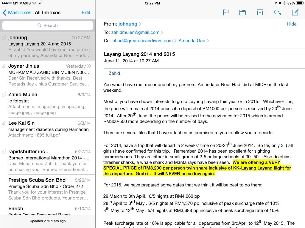The width and height of the screenshot is (305, 228).
Task: Archive message using the box icon
Action: coord(260,12)
